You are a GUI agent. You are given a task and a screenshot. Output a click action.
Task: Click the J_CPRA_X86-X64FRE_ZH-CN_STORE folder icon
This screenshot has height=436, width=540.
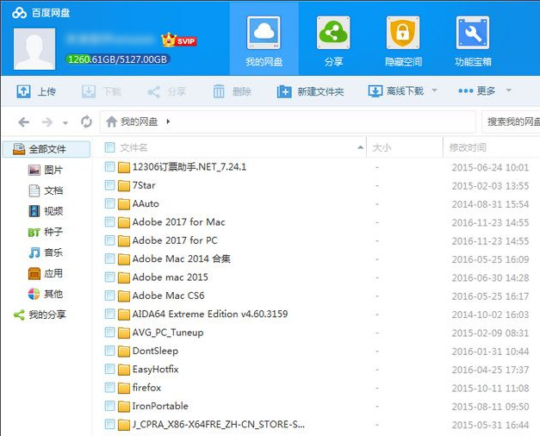coord(124,425)
